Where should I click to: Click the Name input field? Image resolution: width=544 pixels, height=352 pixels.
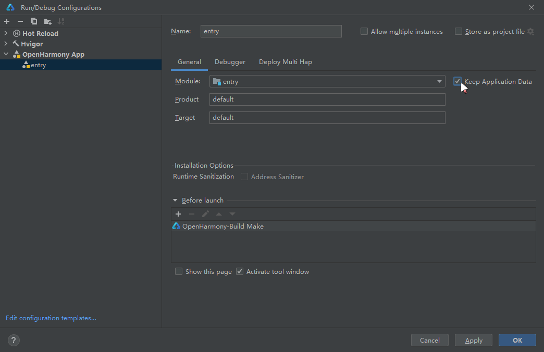271,31
